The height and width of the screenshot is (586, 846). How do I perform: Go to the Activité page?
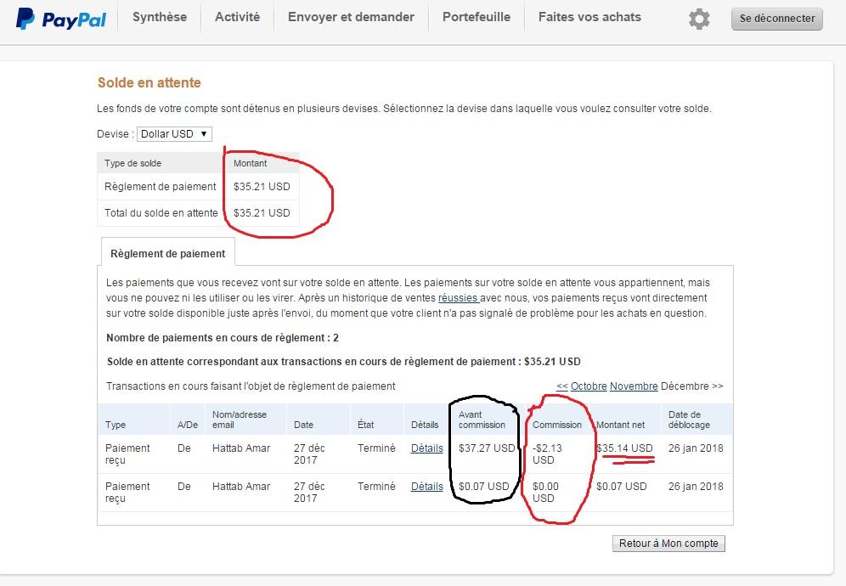tap(237, 17)
